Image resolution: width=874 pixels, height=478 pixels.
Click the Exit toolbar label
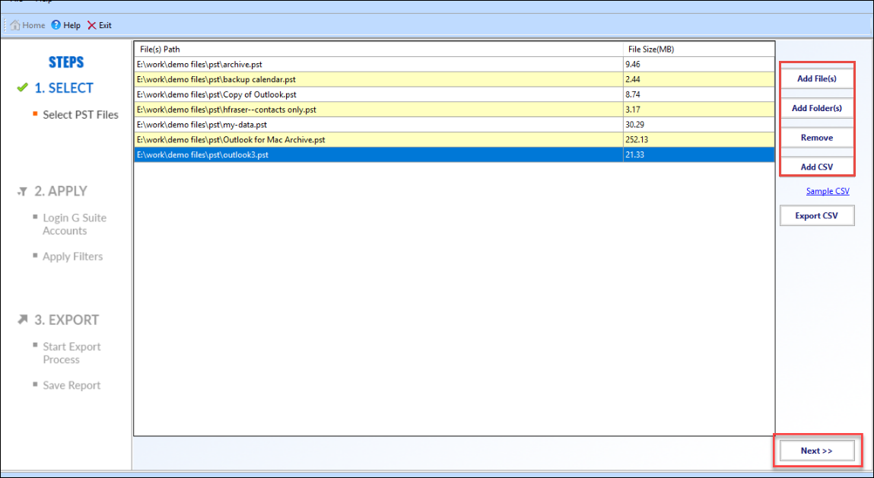[105, 25]
